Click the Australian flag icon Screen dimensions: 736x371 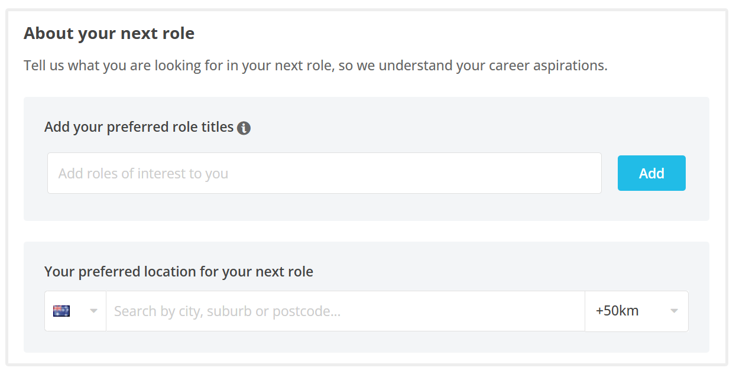pyautogui.click(x=61, y=311)
